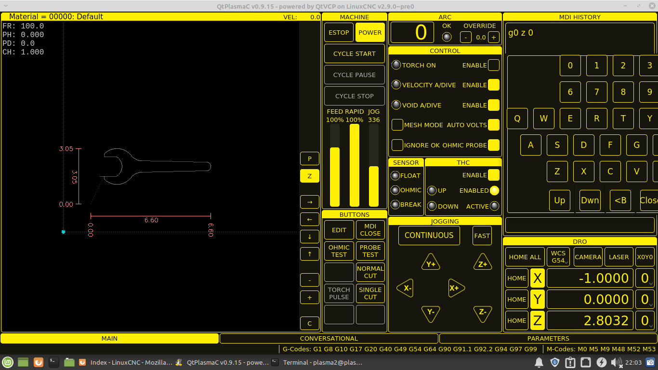Toggle the Auto Volts checkbox
Screen dimensions: 658x370
494,125
